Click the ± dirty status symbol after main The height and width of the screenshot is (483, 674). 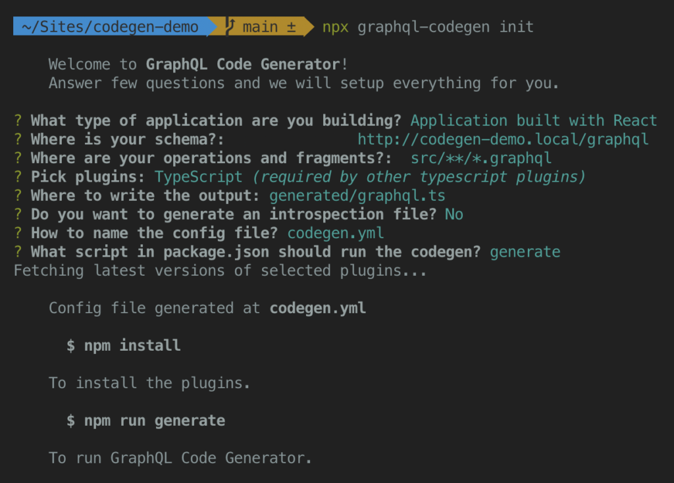click(x=291, y=27)
